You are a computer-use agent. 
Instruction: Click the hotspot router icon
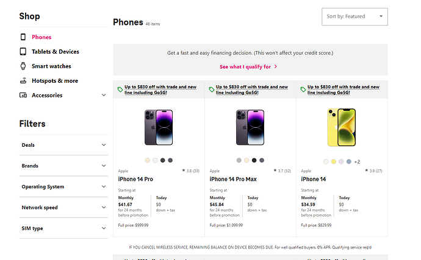(23, 80)
